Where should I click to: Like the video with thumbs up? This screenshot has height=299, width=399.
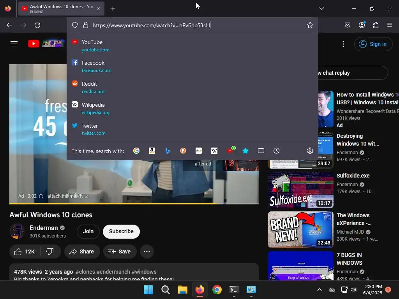coord(25,252)
